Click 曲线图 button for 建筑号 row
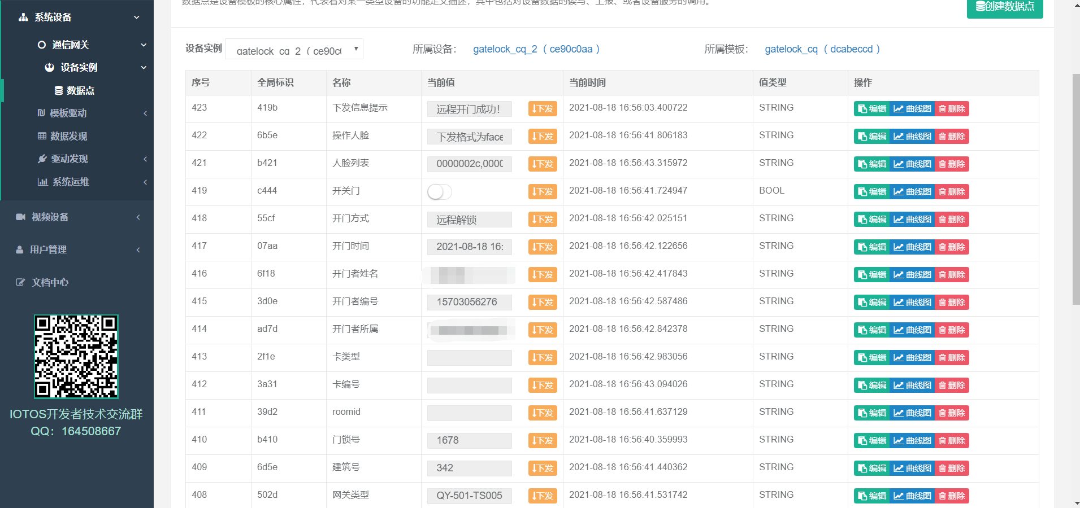The image size is (1080, 508). click(912, 468)
